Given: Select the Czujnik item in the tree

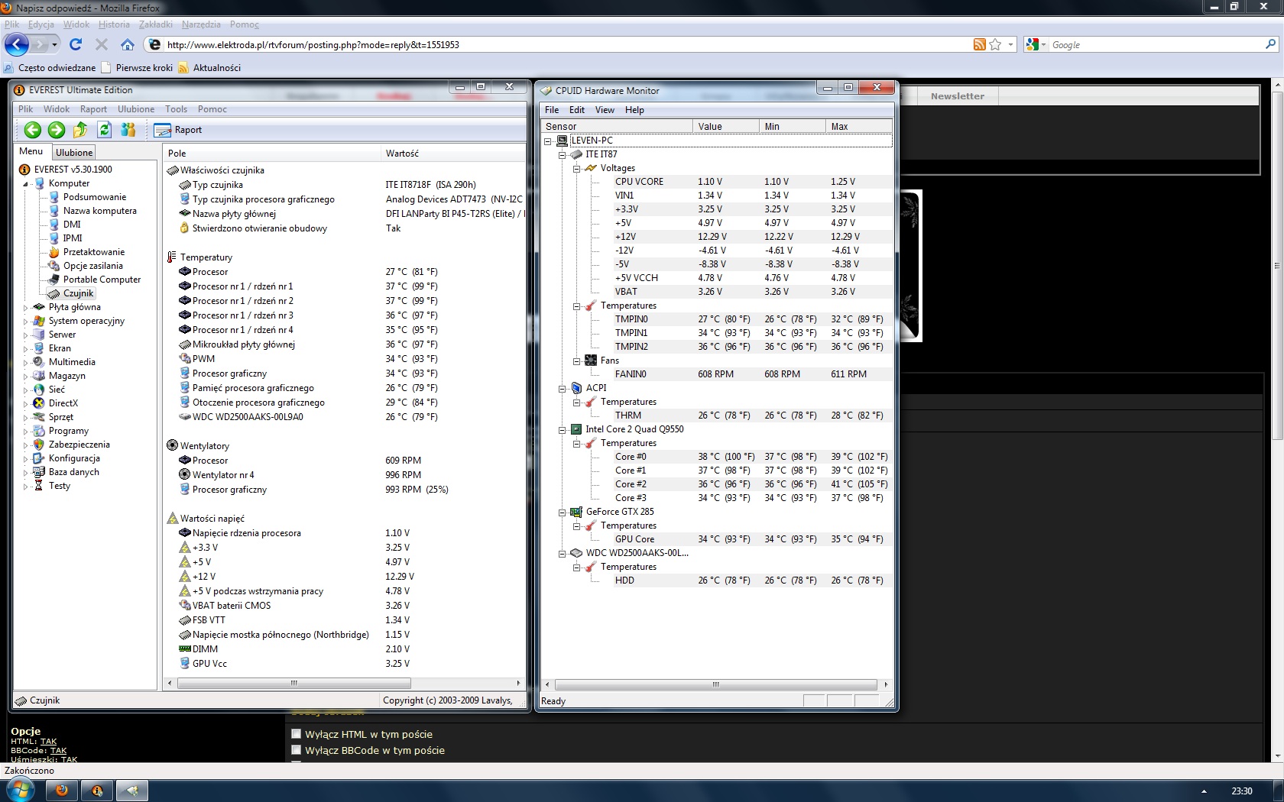Looking at the screenshot, I should pyautogui.click(x=78, y=293).
